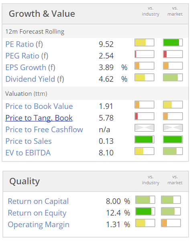Screen dimensions: 191x242
Task: Open the PE Ratio (f) link
Action: [24, 44]
